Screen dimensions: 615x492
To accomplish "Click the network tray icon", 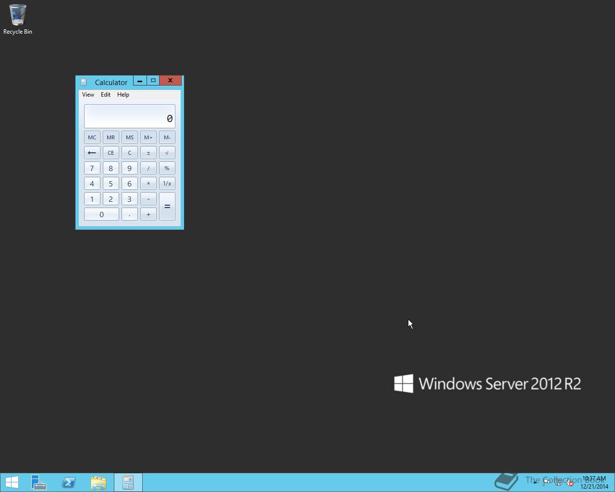I will tap(558, 482).
